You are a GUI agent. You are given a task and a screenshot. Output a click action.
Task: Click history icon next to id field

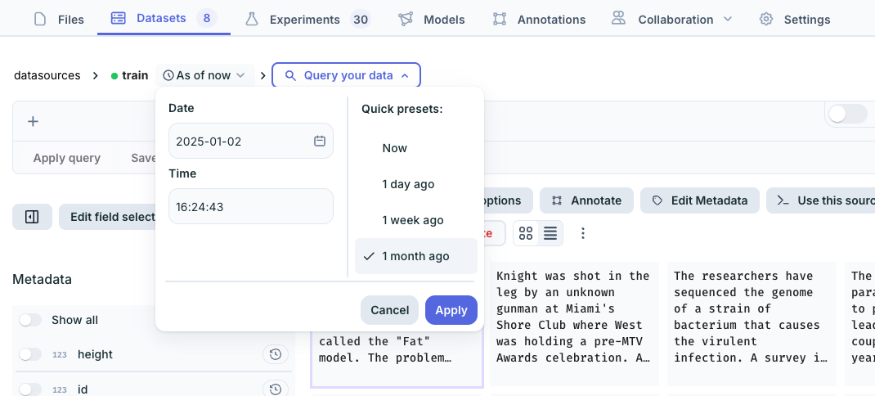point(276,389)
